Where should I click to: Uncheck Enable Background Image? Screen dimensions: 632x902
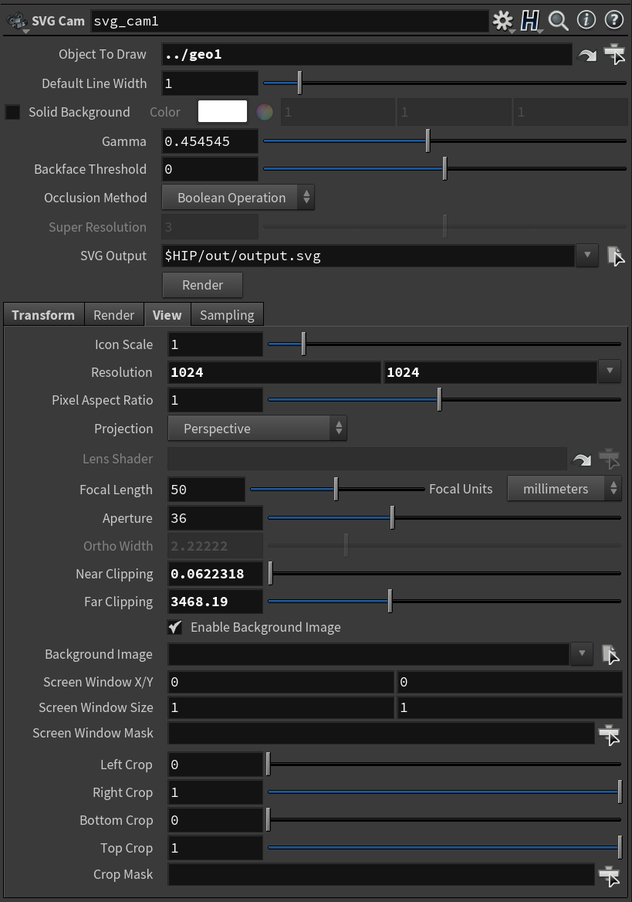tap(176, 627)
